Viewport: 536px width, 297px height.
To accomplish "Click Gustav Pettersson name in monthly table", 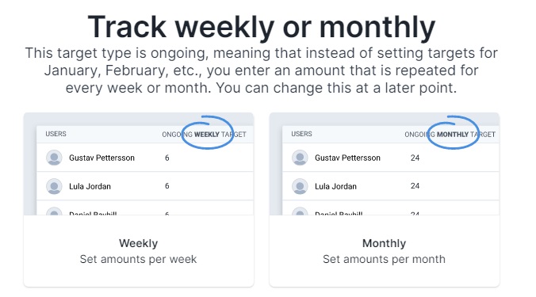I will tap(347, 158).
